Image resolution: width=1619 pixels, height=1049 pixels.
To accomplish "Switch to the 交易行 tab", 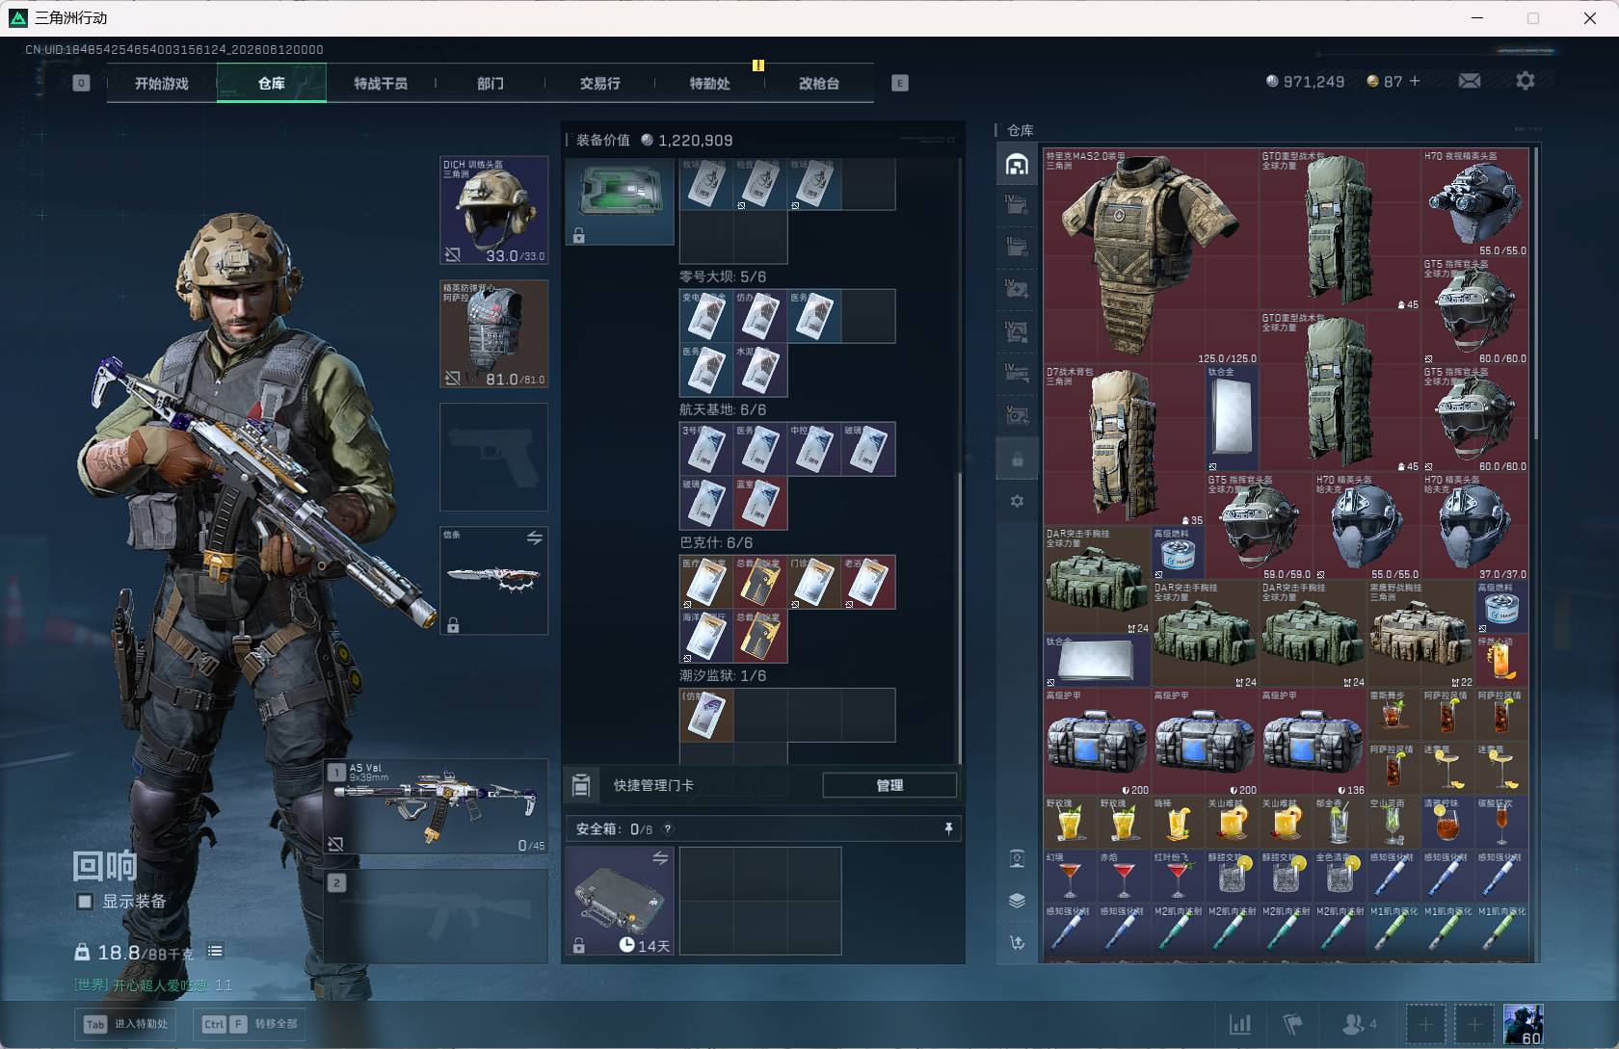I will pos(599,84).
